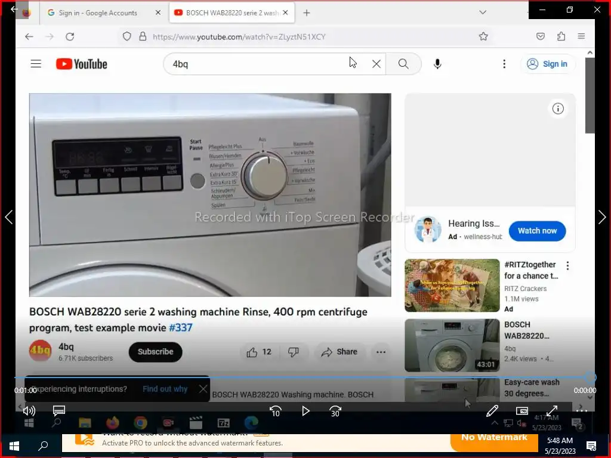The width and height of the screenshot is (611, 458).
Task: Dislike the video with thumbs down
Action: pyautogui.click(x=293, y=352)
